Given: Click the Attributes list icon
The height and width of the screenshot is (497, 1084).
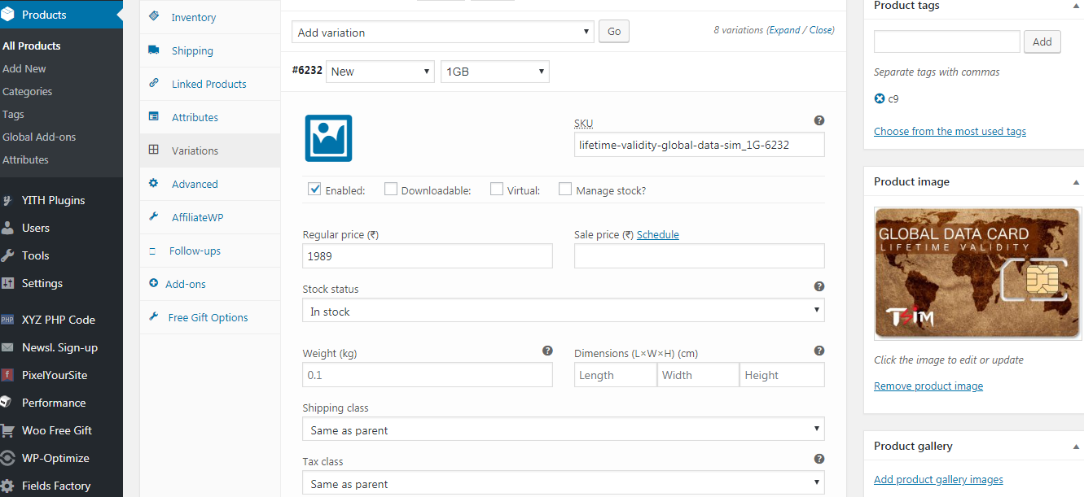Looking at the screenshot, I should tap(154, 116).
